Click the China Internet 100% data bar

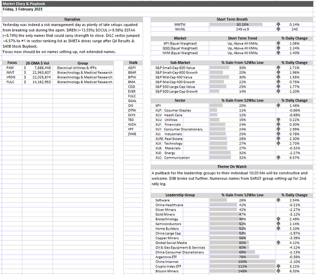[243, 262]
